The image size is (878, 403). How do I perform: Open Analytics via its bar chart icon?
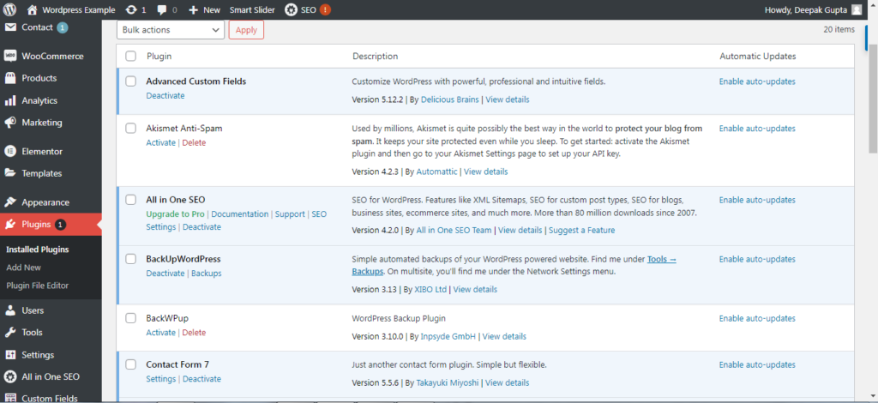pos(10,100)
